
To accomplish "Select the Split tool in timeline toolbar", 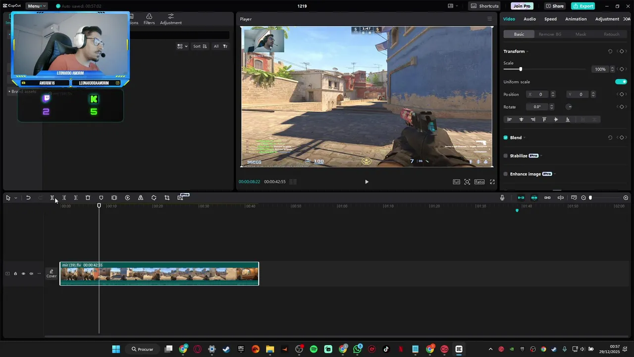I will click(x=52, y=198).
